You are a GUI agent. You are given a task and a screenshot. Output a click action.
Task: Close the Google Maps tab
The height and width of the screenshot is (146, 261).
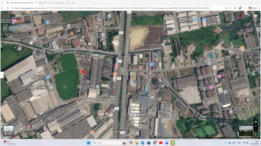pyautogui.click(x=36, y=3)
